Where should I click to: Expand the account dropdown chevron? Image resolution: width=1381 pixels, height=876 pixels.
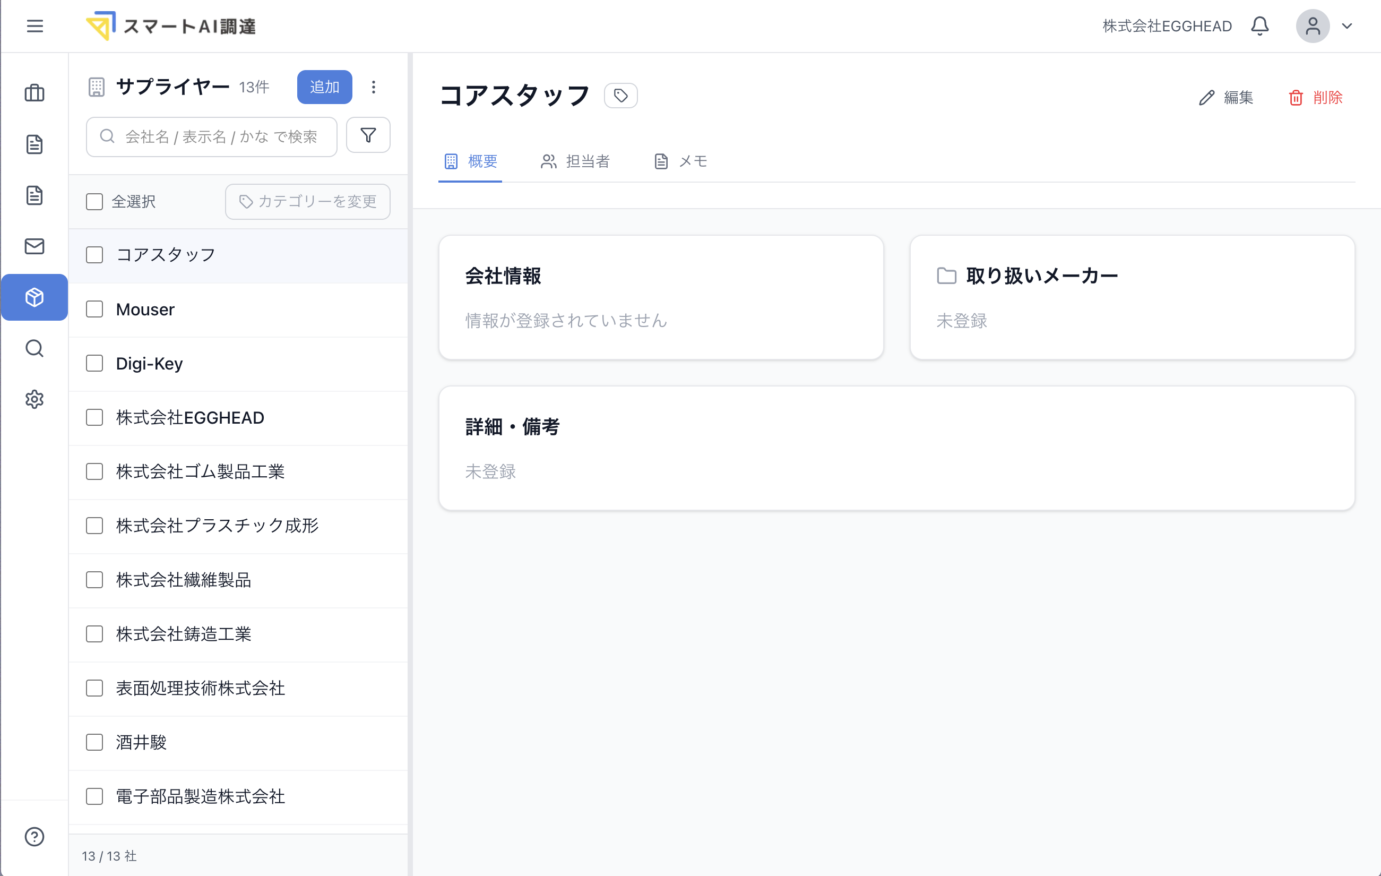coord(1347,26)
